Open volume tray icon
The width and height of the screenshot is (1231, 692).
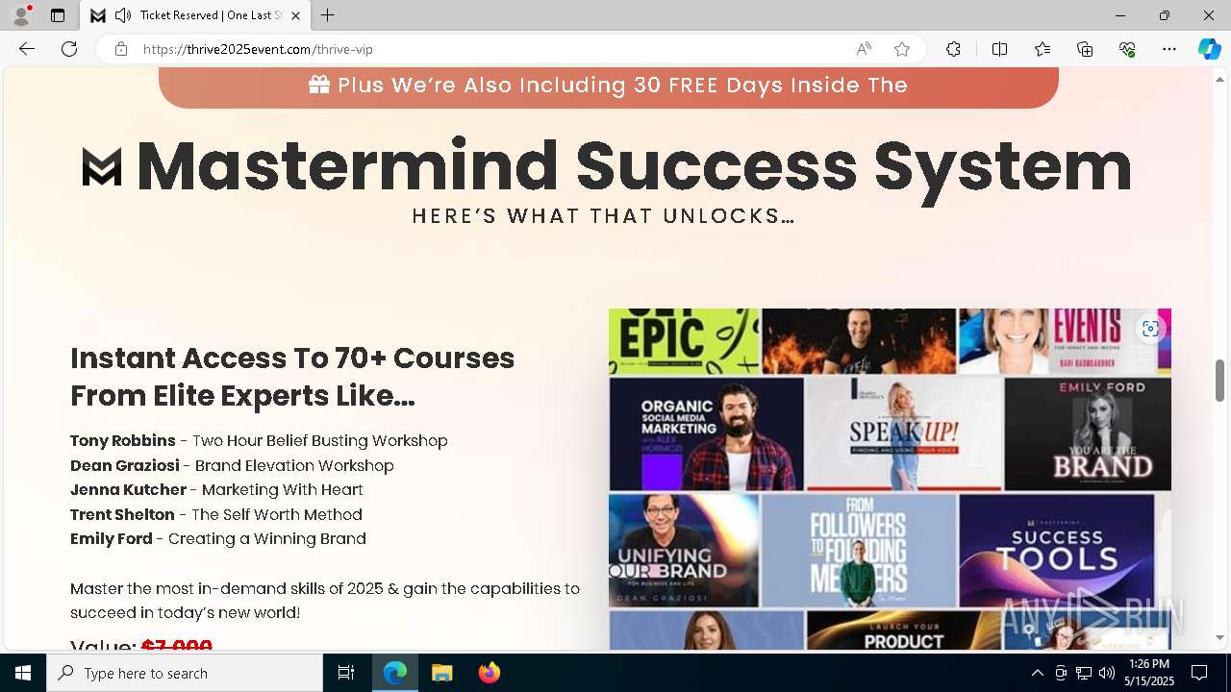coord(1107,673)
